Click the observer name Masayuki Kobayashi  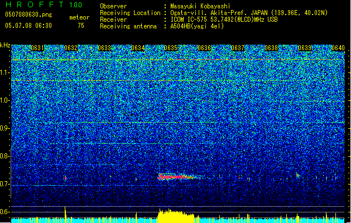point(200,6)
